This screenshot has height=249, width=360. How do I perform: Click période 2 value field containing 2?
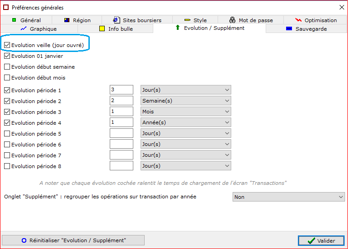pyautogui.click(x=122, y=101)
